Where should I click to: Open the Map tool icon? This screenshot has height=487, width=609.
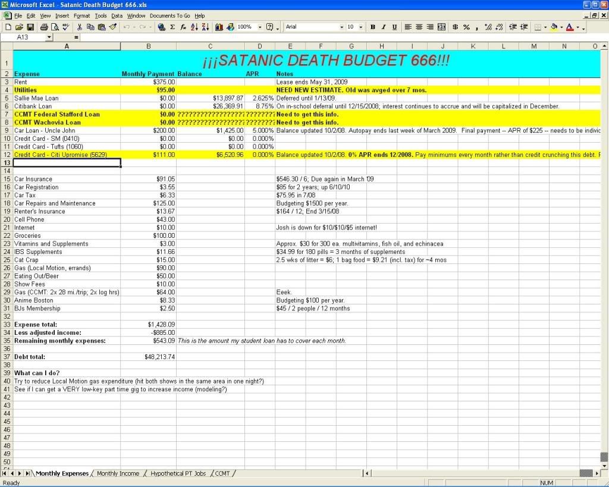click(230, 27)
